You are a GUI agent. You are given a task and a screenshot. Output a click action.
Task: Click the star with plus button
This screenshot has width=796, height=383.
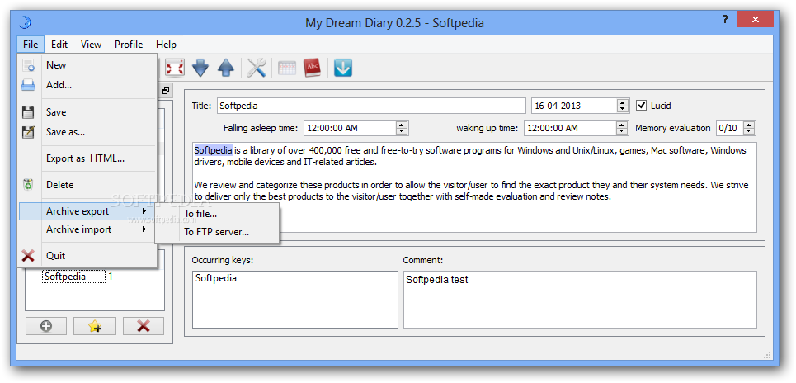(x=95, y=326)
